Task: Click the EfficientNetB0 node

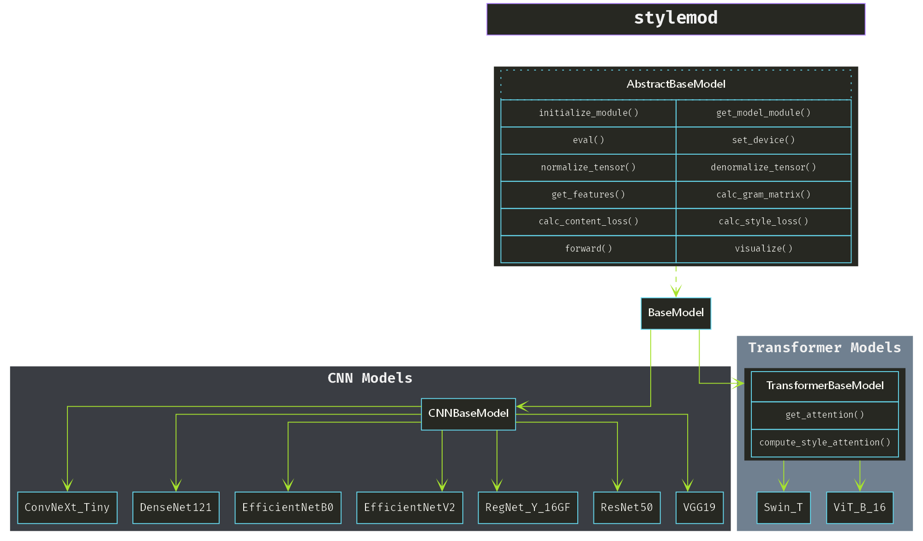Action: pos(288,508)
